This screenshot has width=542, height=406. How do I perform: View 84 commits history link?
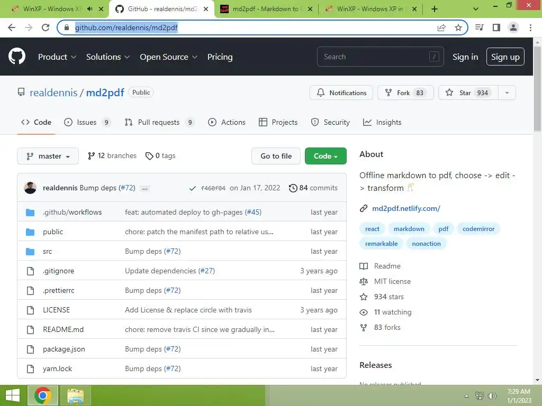pyautogui.click(x=313, y=188)
